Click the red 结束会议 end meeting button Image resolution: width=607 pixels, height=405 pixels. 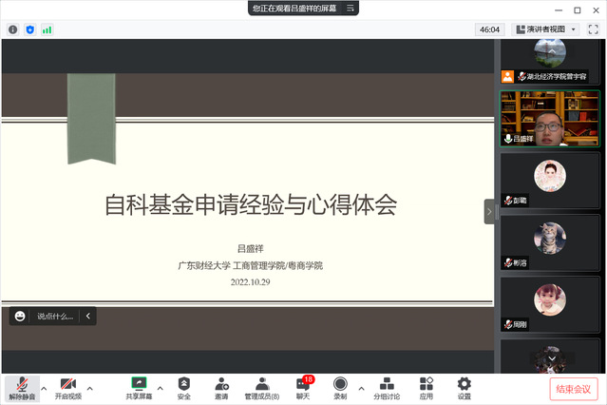[574, 389]
